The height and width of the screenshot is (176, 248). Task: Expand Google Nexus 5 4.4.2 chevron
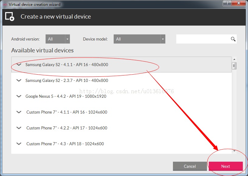tap(19, 96)
